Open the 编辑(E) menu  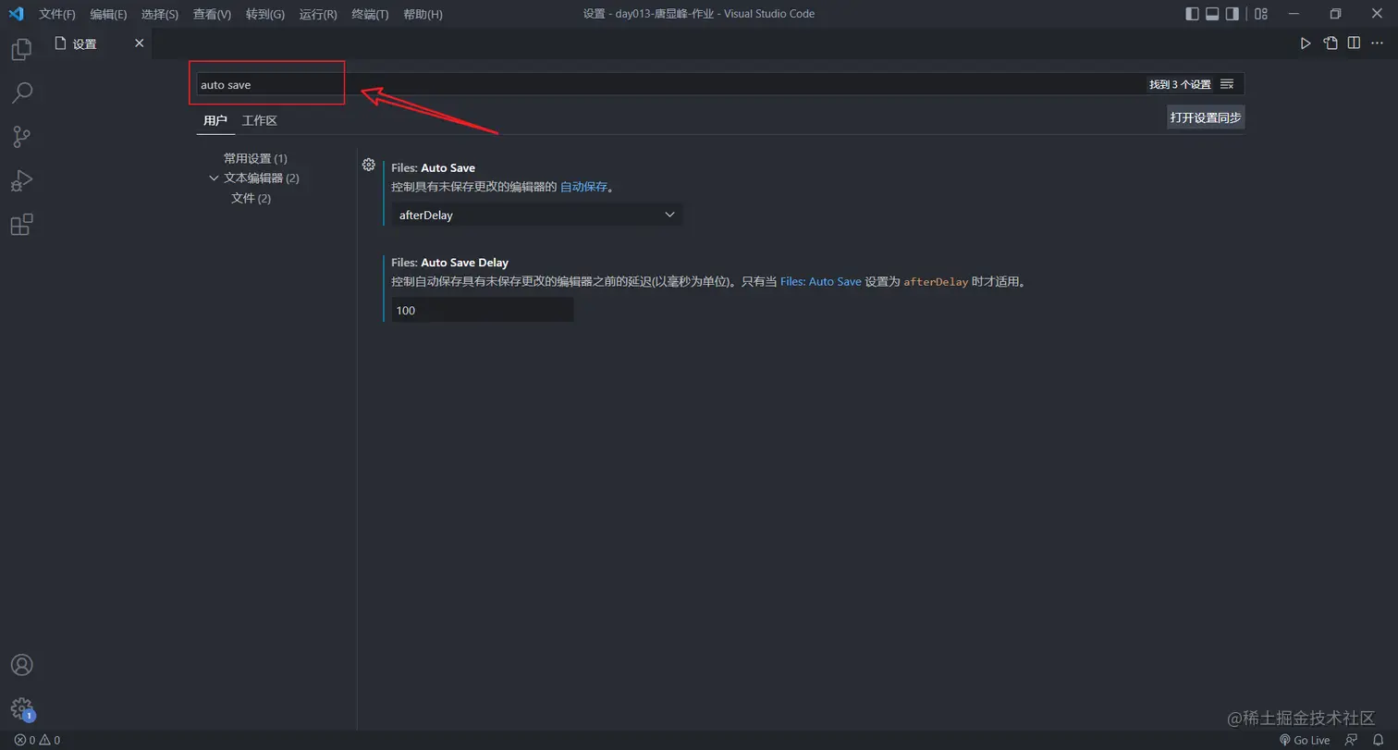coord(108,14)
